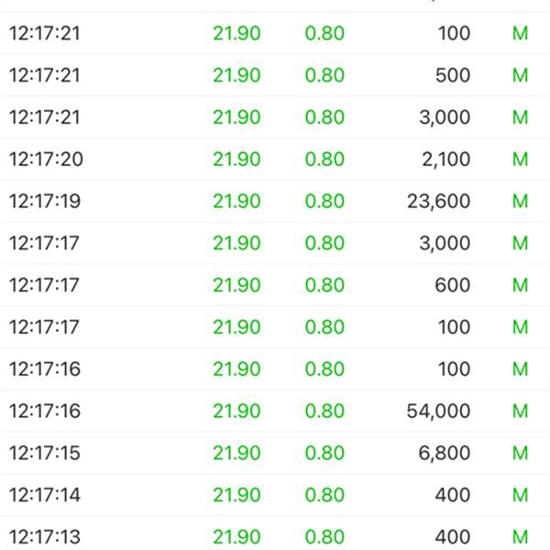Click the 21.90 price in 6,800 row

click(236, 454)
